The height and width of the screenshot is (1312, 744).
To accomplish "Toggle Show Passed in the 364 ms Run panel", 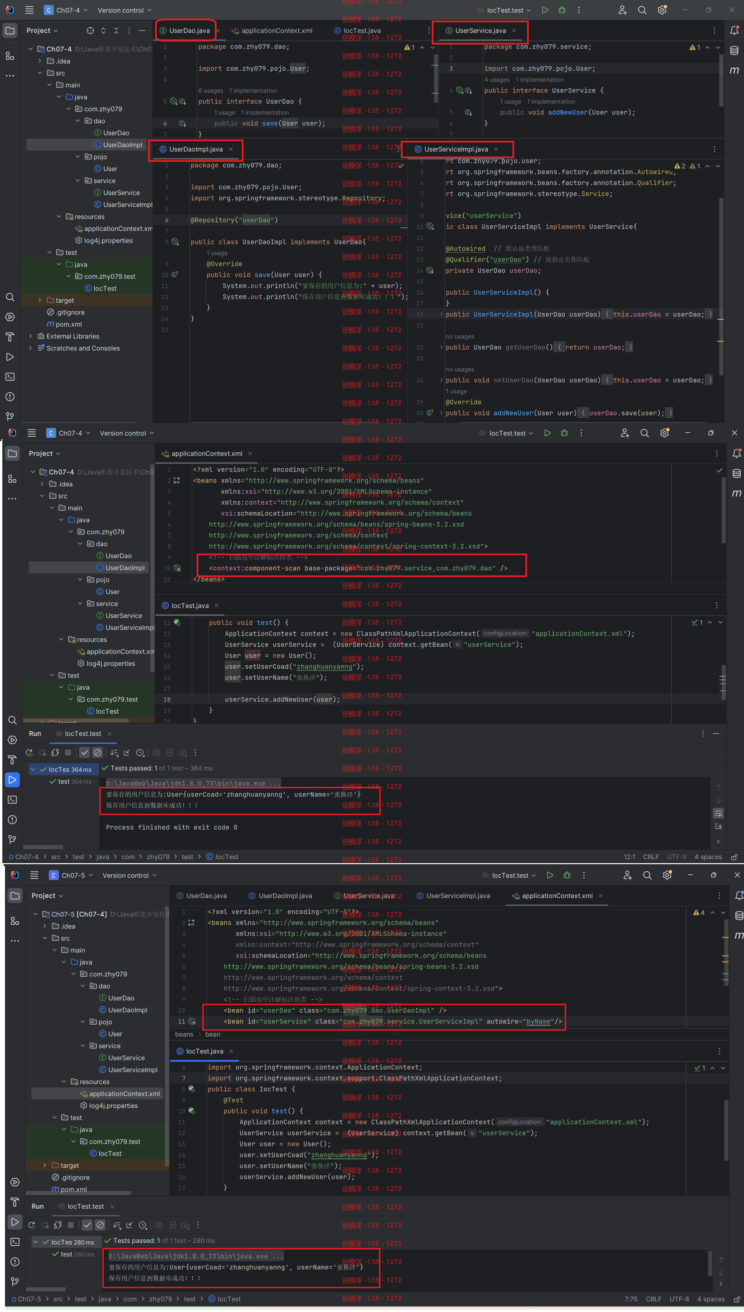I will point(85,752).
